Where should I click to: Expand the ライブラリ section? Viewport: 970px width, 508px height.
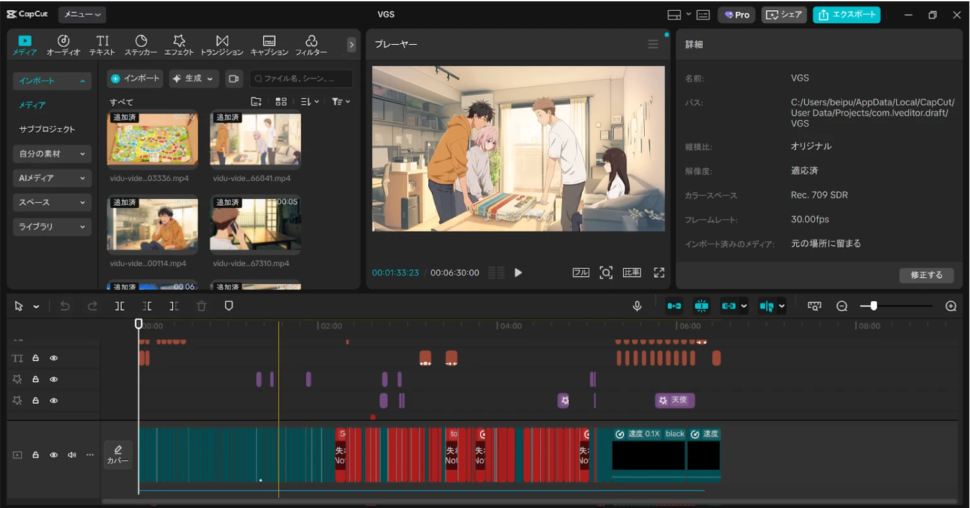tap(52, 227)
